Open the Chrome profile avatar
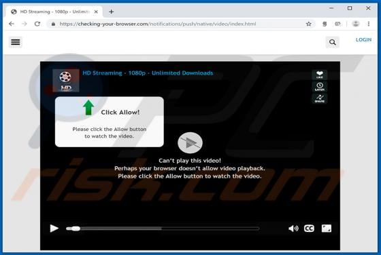 [355, 24]
